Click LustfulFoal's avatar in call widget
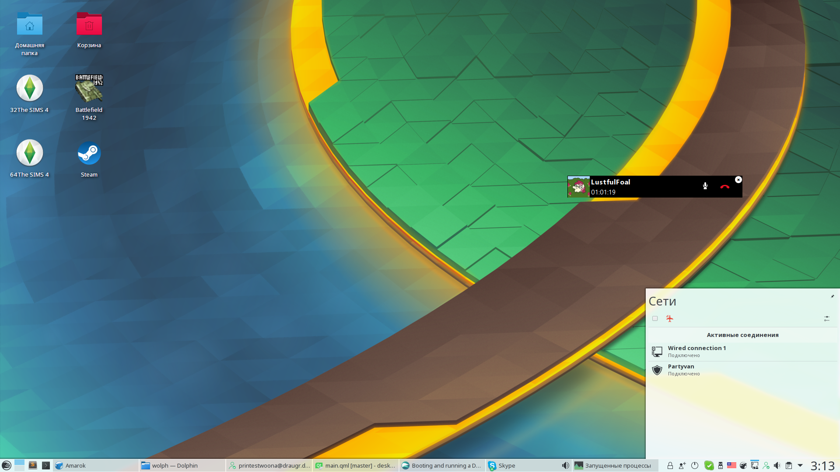This screenshot has width=840, height=472. 578,187
